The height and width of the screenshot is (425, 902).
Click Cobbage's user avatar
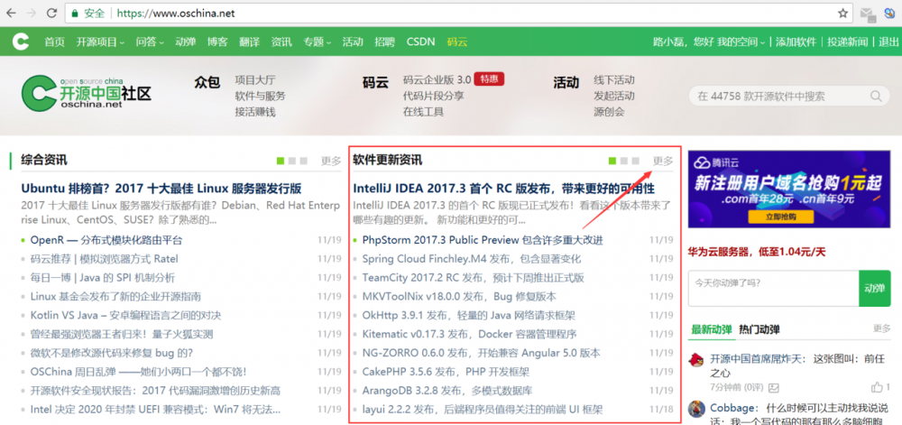tap(696, 409)
